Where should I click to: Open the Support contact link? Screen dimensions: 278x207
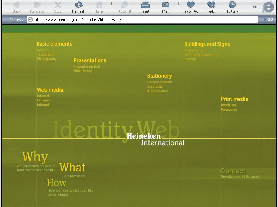coord(253,176)
